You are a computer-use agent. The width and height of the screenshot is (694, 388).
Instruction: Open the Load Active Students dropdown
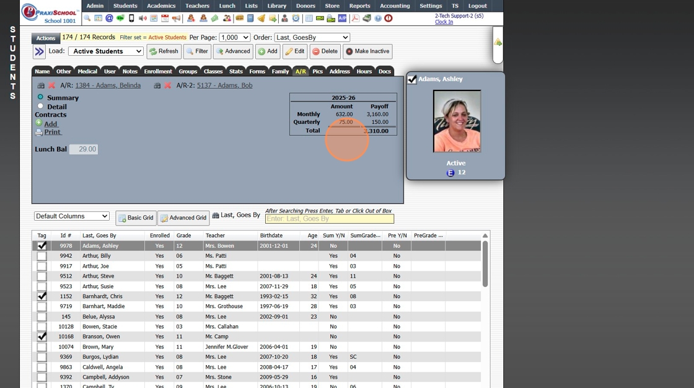[106, 51]
